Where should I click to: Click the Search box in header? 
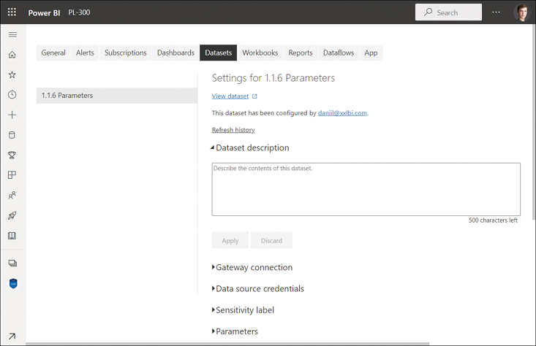pyautogui.click(x=448, y=12)
